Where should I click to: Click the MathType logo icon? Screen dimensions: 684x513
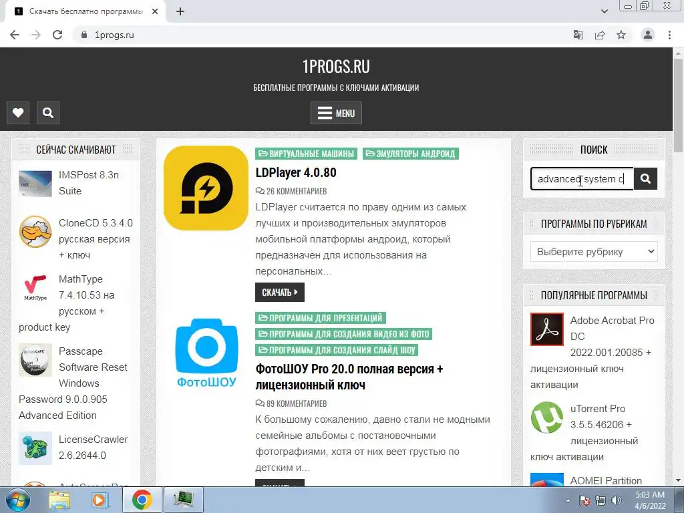coord(35,288)
